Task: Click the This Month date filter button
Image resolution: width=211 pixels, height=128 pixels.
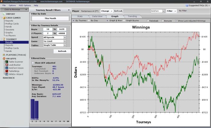Action: click(50, 18)
